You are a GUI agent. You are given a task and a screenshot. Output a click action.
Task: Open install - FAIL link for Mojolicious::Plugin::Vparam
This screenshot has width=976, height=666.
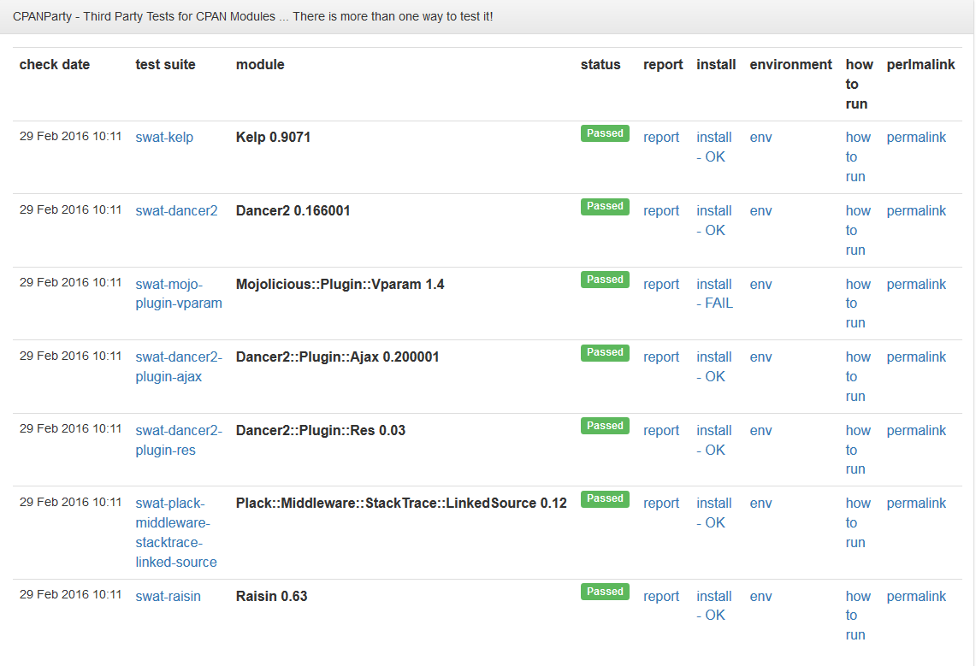(x=714, y=293)
